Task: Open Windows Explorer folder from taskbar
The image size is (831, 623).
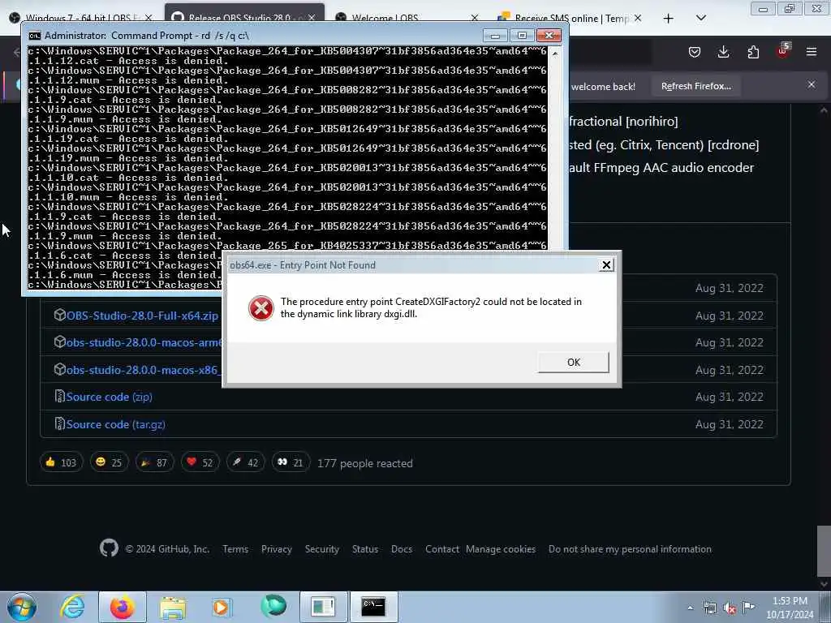Action: pyautogui.click(x=173, y=607)
